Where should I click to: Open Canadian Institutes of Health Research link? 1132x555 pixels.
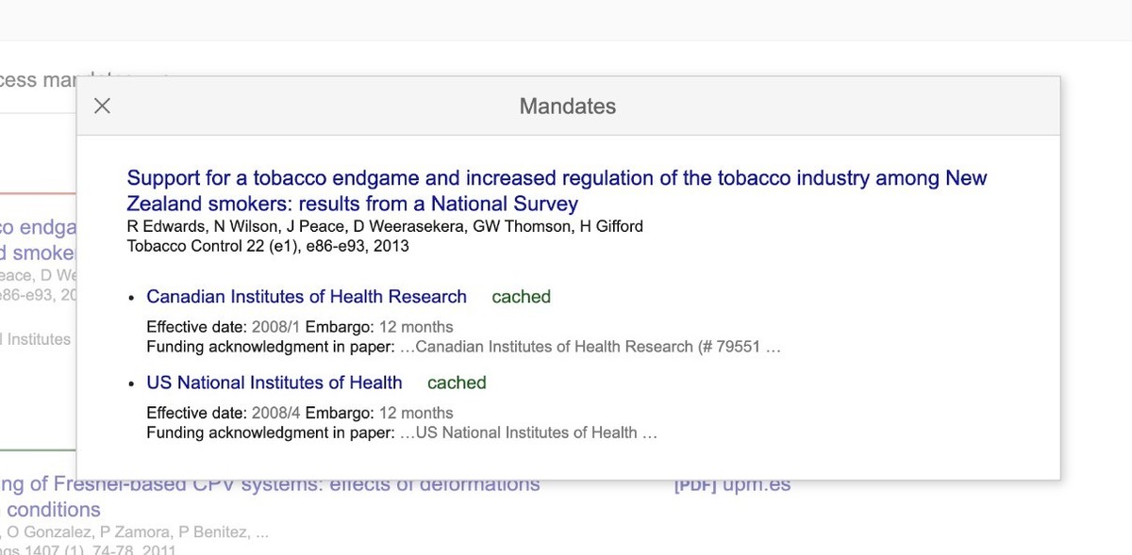(307, 297)
